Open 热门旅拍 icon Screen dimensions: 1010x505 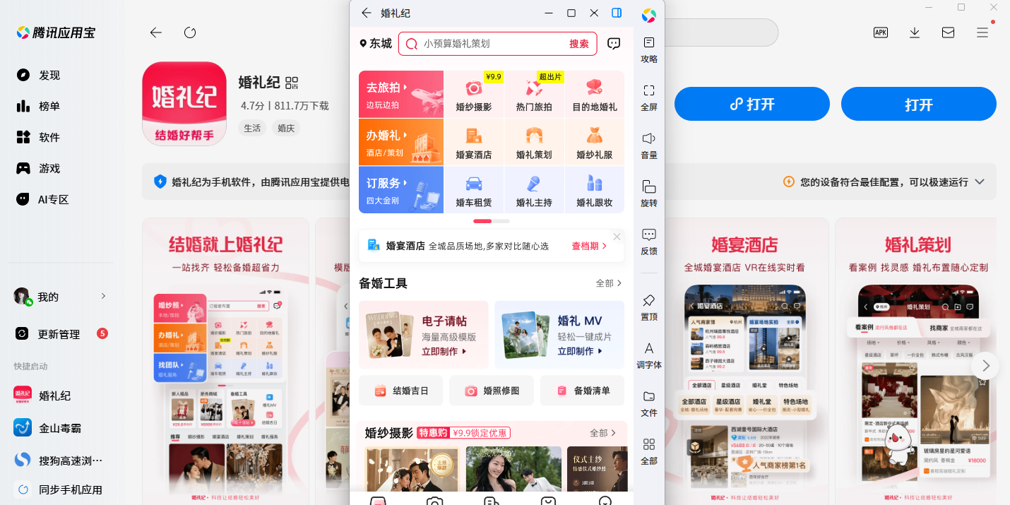pos(534,95)
